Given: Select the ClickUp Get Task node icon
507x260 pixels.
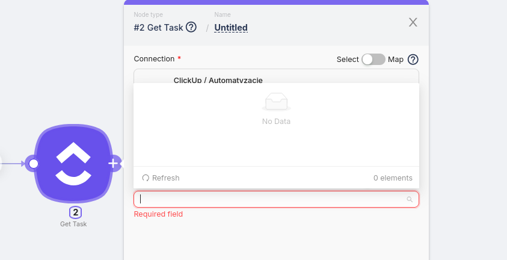Looking at the screenshot, I should coord(73,164).
